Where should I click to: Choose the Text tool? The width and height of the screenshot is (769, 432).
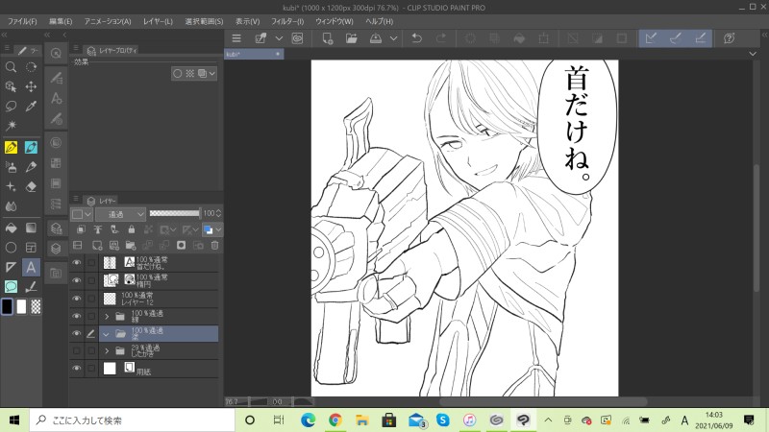31,267
